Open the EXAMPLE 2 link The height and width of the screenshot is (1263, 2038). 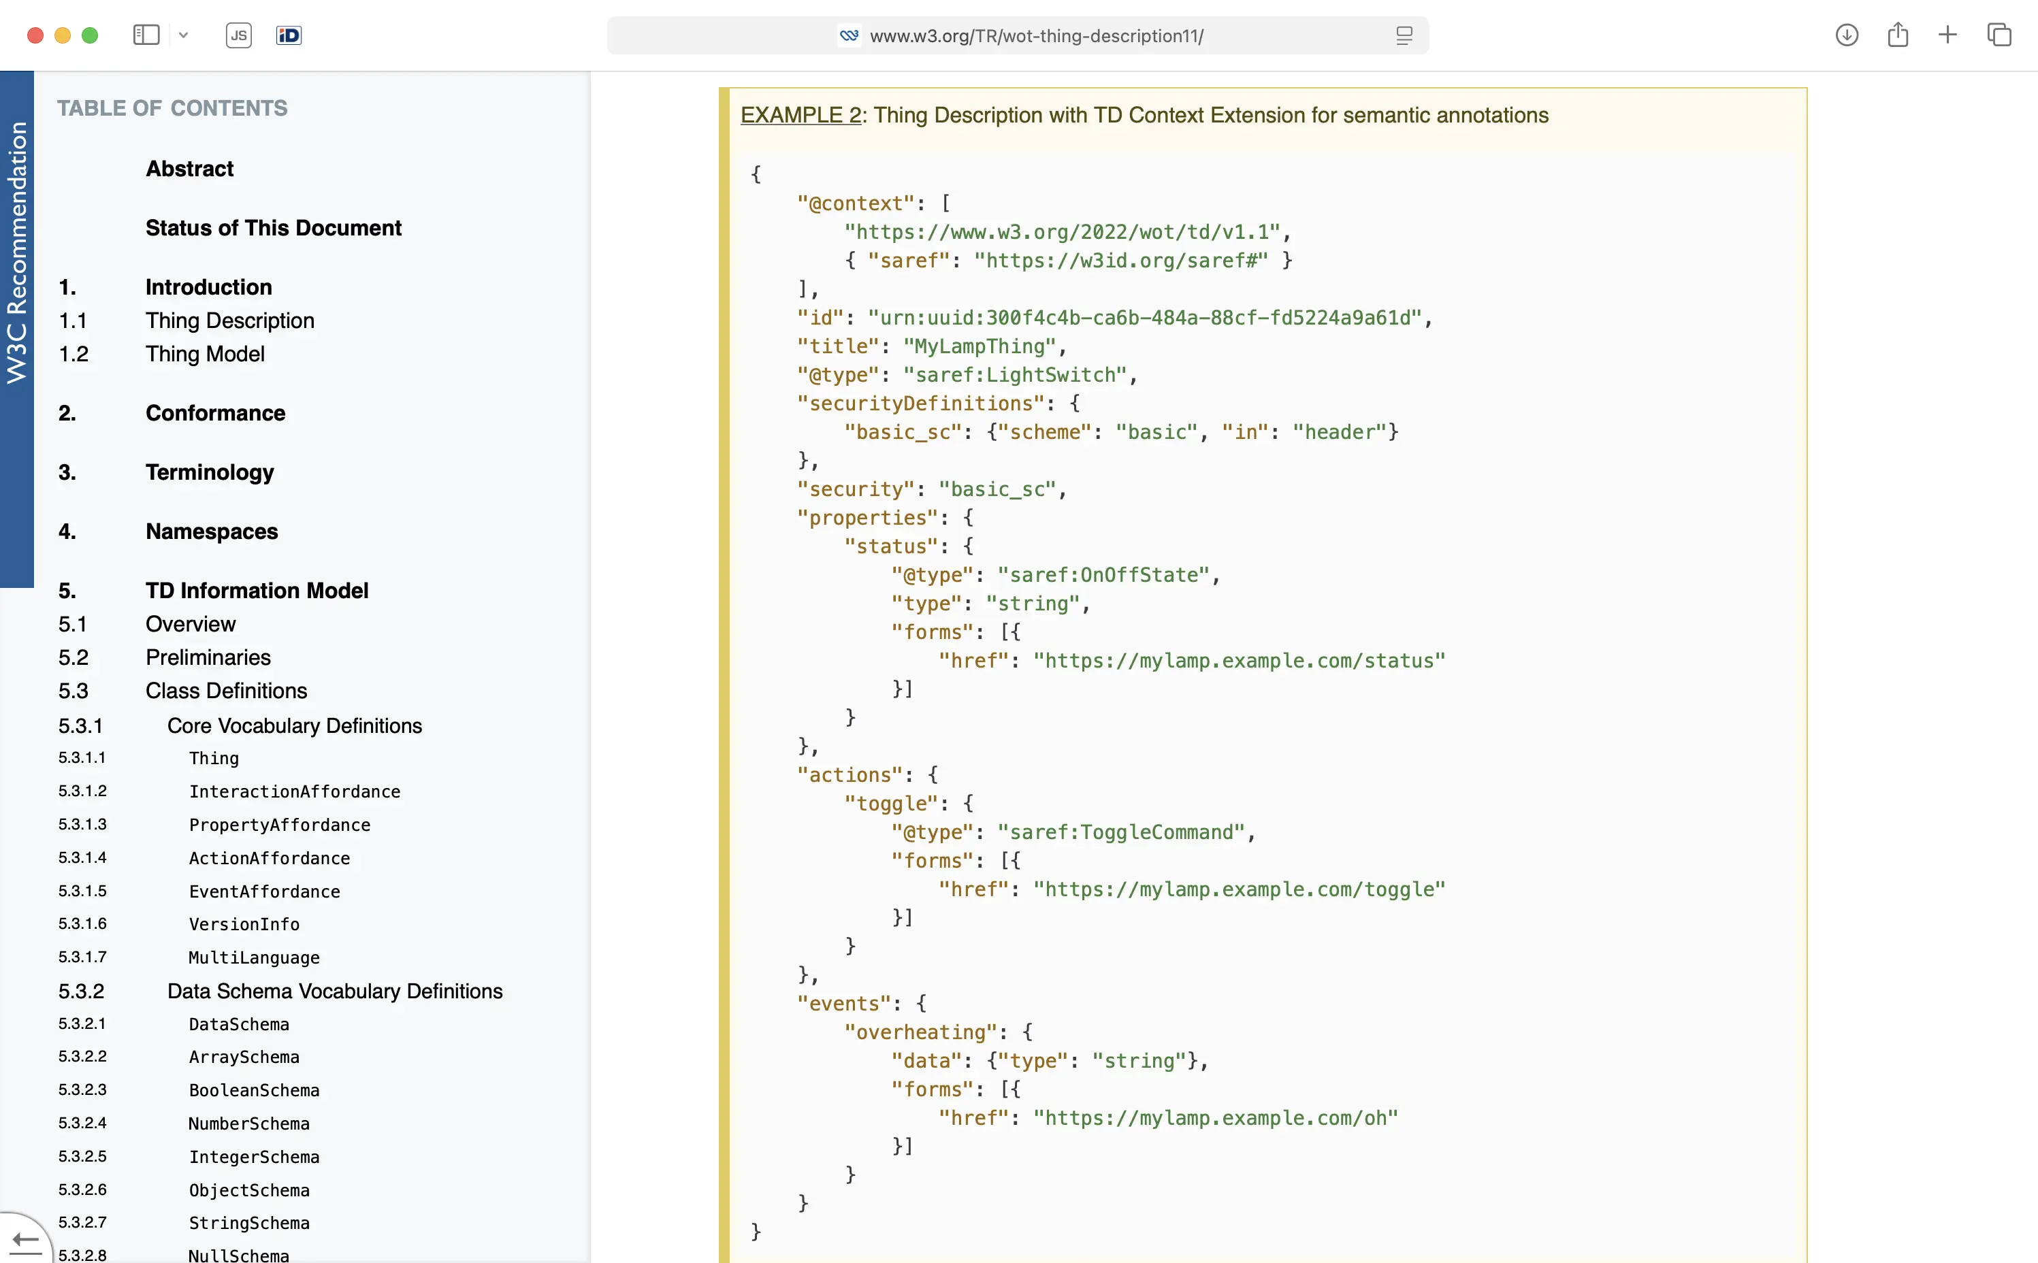[800, 115]
